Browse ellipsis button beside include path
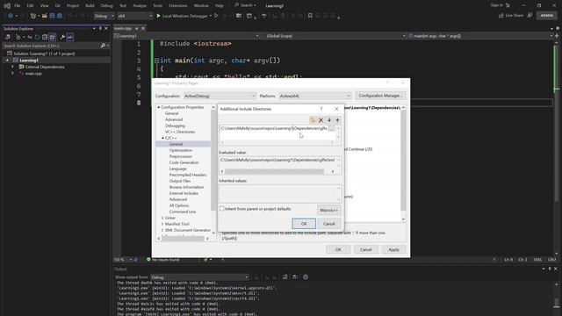This screenshot has width=562, height=316. [332, 128]
